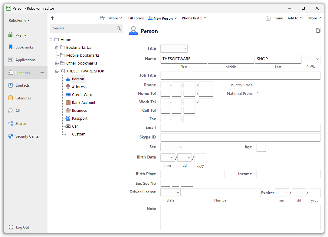
Task: Open the More menu in editor toolbar
Action: pos(314,18)
